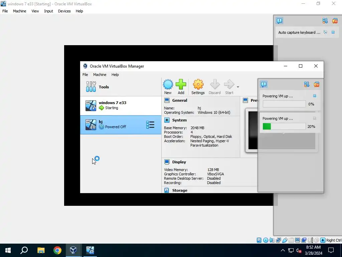
Task: Click the mouse integration status bar icon
Action: coord(317,240)
